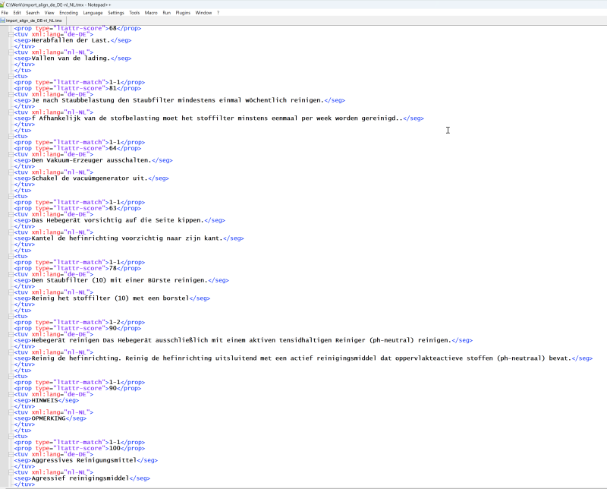Open the Window menu
This screenshot has width=607, height=489.
click(x=203, y=13)
